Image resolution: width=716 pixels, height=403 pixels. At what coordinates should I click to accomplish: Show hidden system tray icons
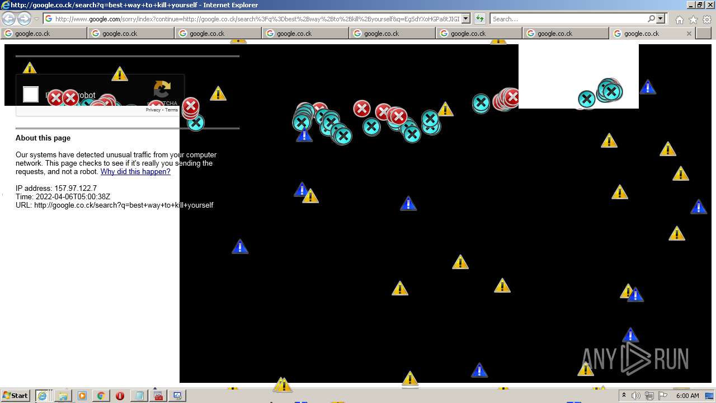click(x=624, y=396)
